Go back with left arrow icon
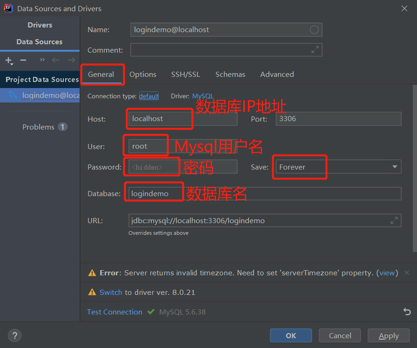 (55, 60)
